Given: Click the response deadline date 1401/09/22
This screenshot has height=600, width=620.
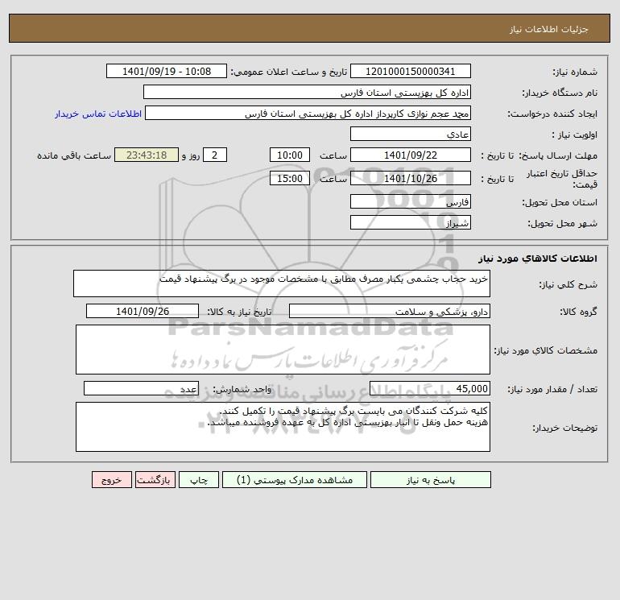Looking at the screenshot, I should click(411, 155).
